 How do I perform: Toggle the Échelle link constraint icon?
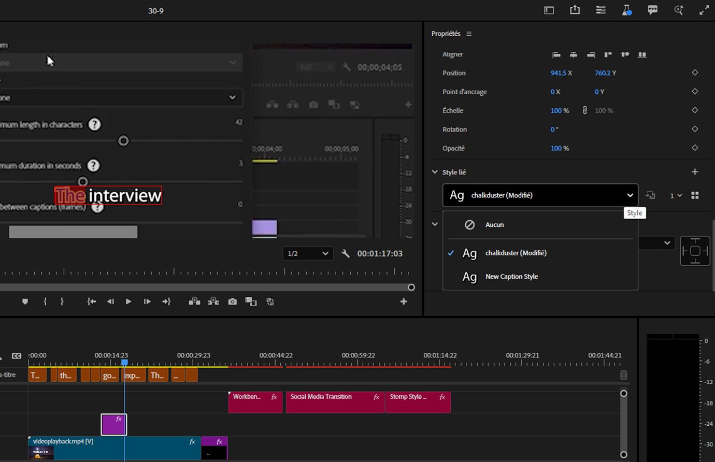[x=585, y=110]
